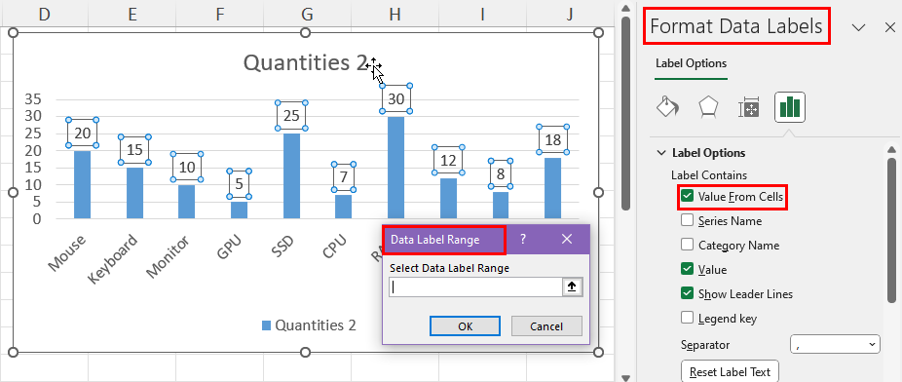Select column header I
902x382 pixels.
click(482, 14)
